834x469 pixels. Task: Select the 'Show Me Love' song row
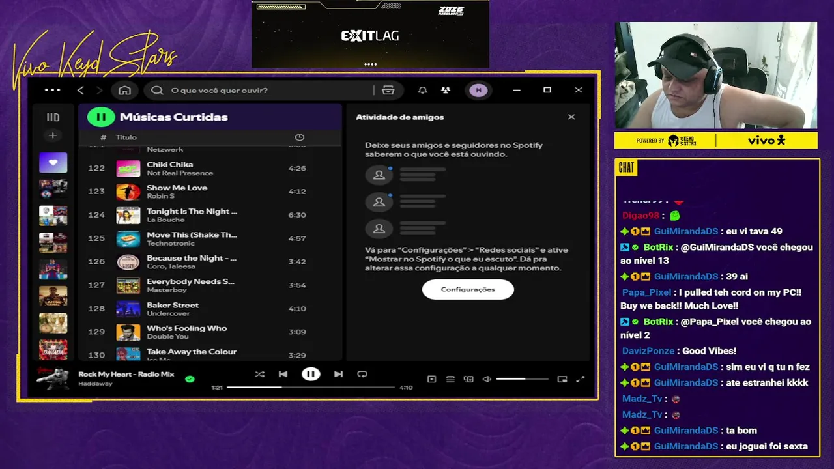(210, 192)
